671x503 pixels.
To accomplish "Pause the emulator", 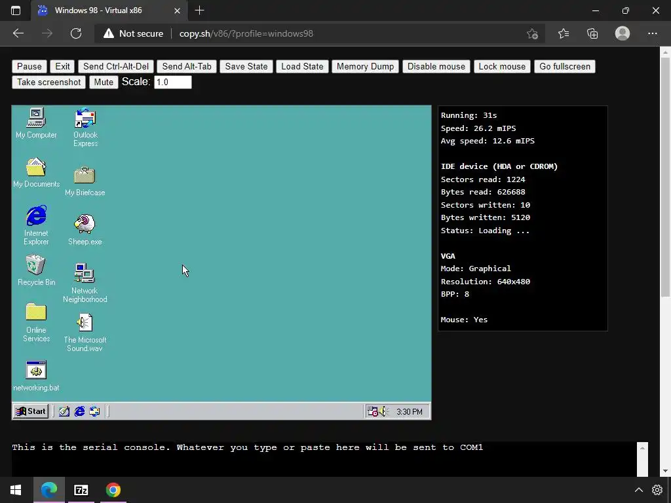I will [x=29, y=66].
